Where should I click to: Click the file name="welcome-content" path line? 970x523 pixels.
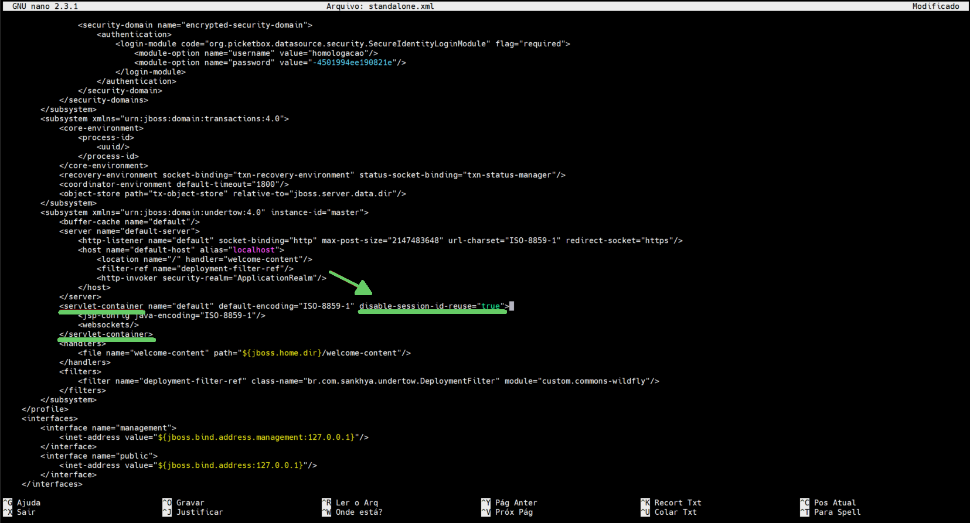point(244,353)
